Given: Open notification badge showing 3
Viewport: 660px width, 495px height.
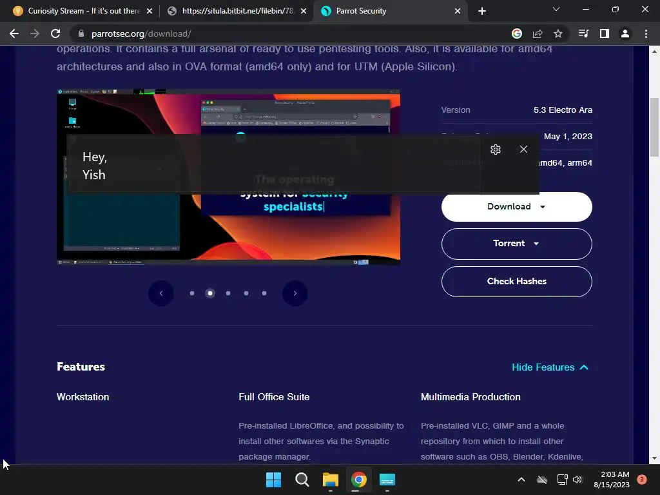Looking at the screenshot, I should (642, 479).
